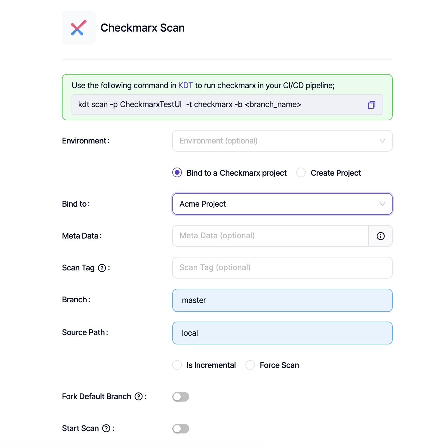The height and width of the screenshot is (447, 445).
Task: Focus the Meta Data input field
Action: [270, 236]
